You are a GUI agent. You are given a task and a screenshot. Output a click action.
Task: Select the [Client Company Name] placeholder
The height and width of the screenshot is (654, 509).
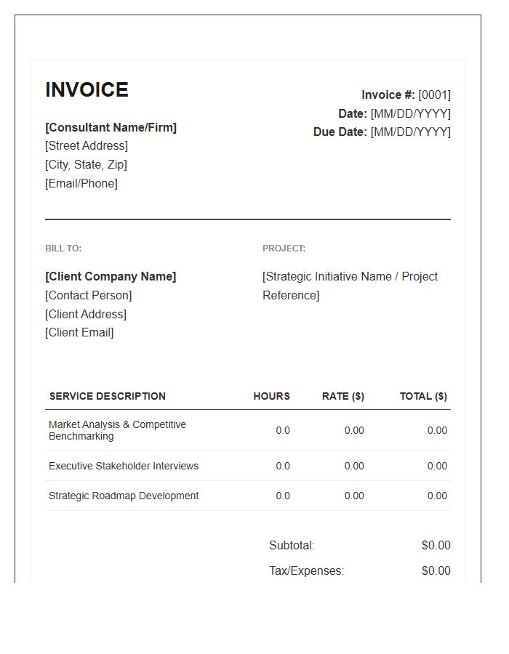(111, 276)
